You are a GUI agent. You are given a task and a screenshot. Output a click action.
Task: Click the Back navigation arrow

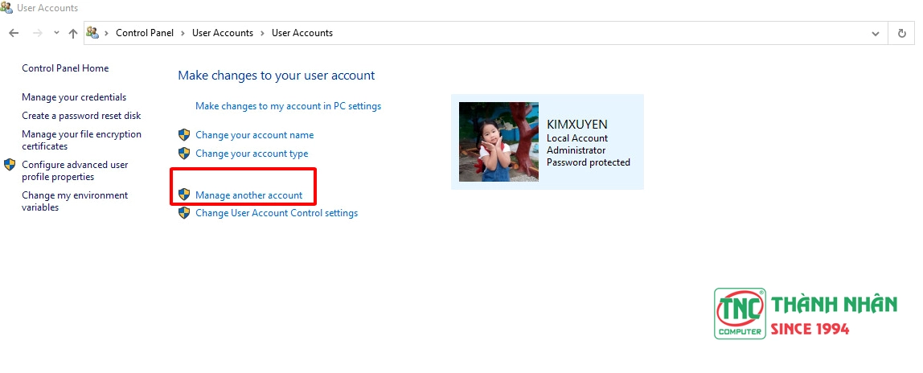coord(14,33)
